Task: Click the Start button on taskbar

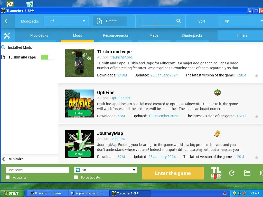Action: click(x=12, y=193)
